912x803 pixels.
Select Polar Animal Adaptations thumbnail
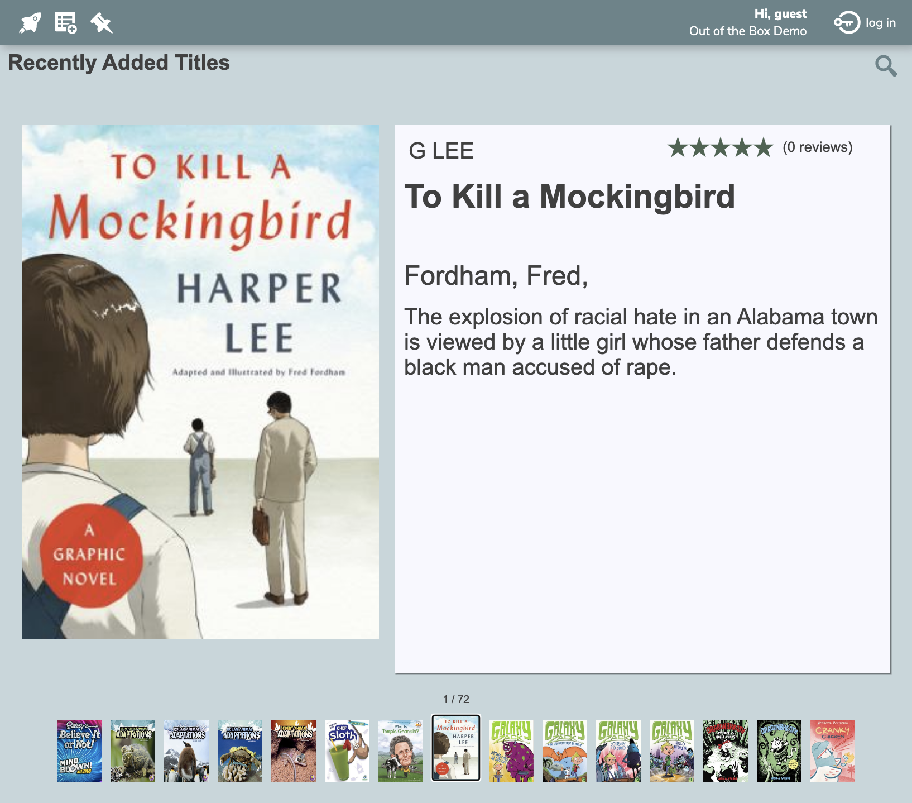point(186,751)
